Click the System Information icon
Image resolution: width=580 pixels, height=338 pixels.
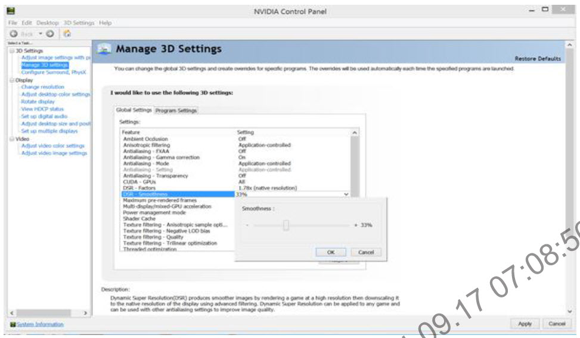coord(13,324)
